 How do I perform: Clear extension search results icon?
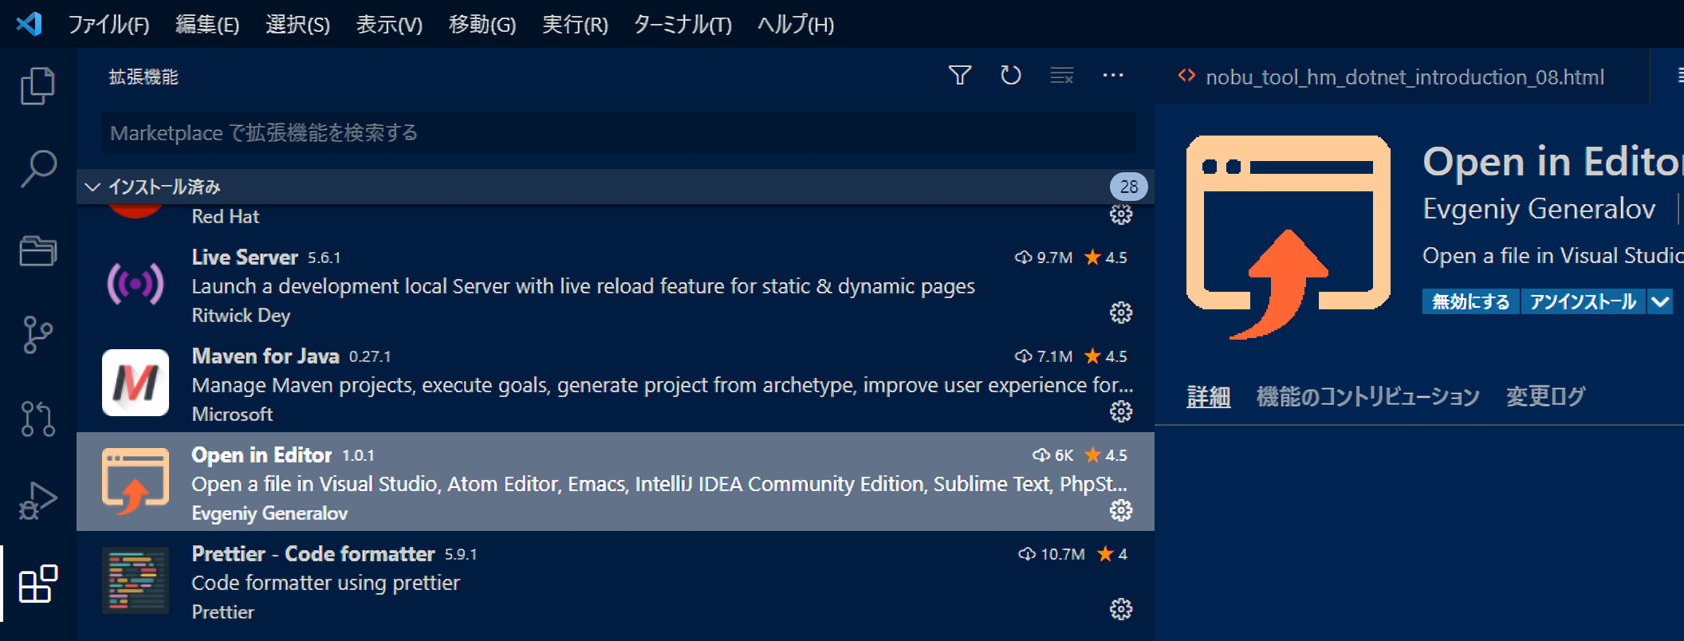1061,76
